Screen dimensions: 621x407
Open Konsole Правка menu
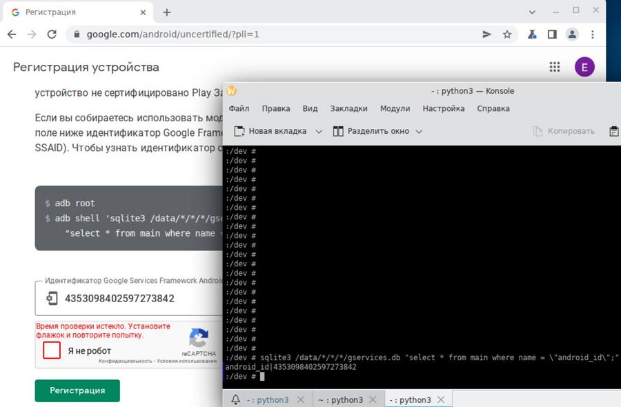pos(275,108)
